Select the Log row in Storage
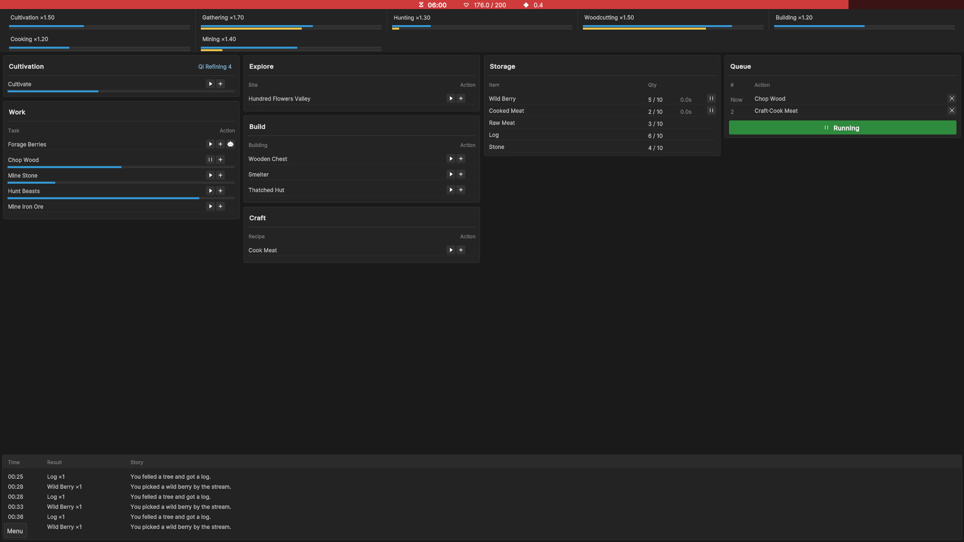The width and height of the screenshot is (964, 542). point(602,135)
